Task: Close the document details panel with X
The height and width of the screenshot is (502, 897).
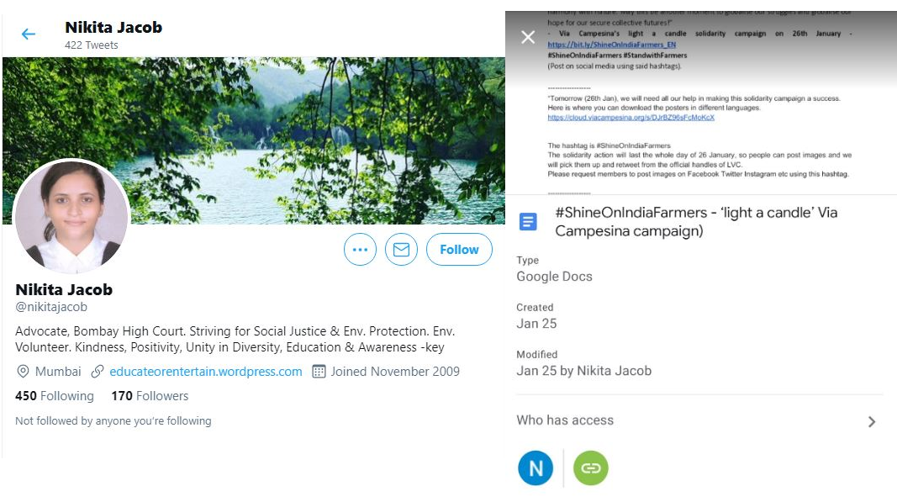Action: [528, 37]
